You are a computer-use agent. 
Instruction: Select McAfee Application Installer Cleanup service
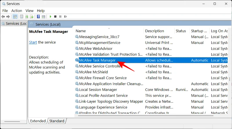[x=151, y=84]
